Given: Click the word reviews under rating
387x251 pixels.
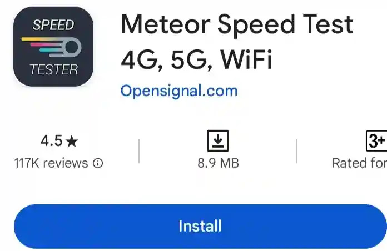Looking at the screenshot, I should click(x=66, y=163).
